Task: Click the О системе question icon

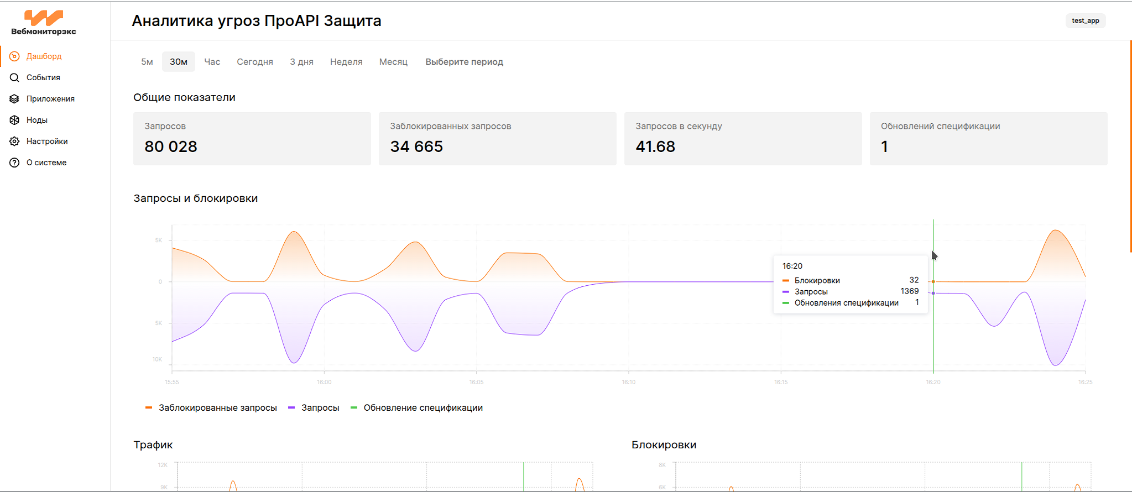Action: point(14,163)
